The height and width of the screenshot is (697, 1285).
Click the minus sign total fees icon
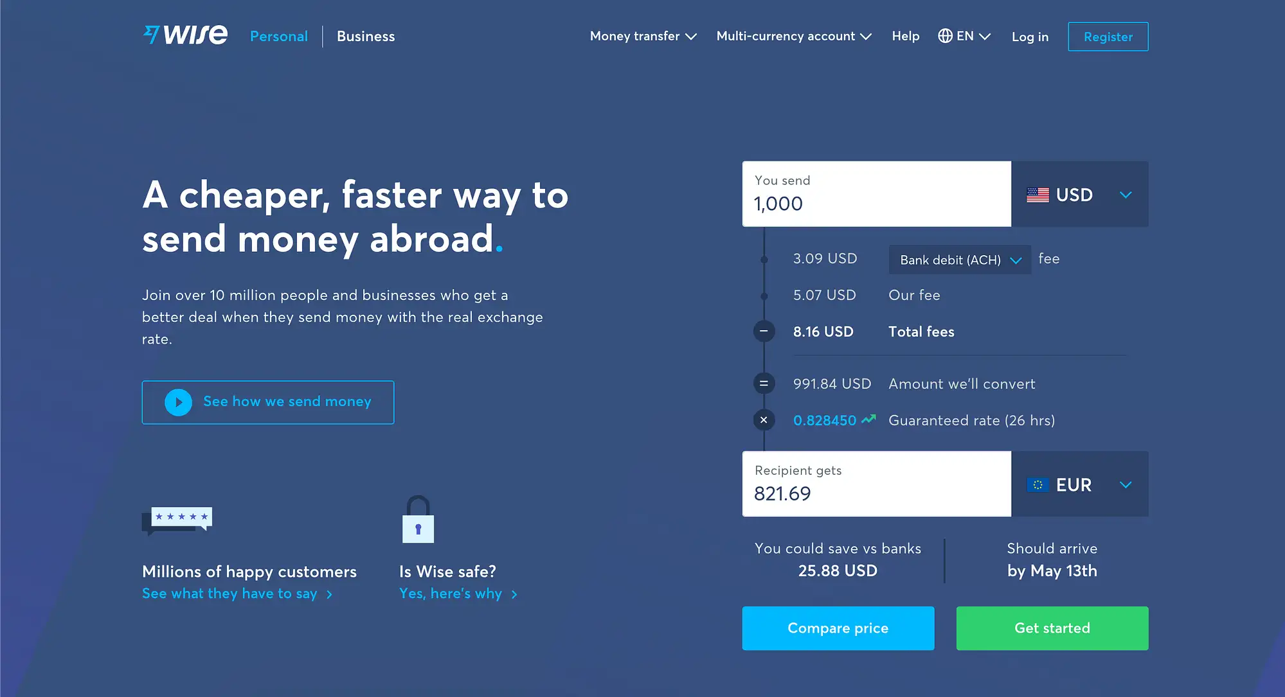coord(764,331)
